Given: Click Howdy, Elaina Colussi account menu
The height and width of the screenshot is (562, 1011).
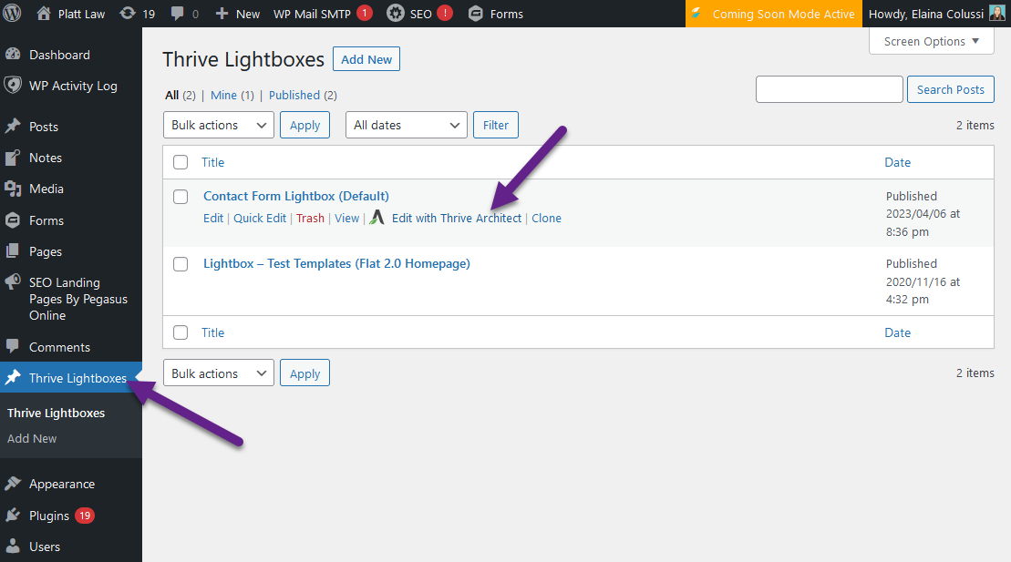Looking at the screenshot, I should 936,14.
